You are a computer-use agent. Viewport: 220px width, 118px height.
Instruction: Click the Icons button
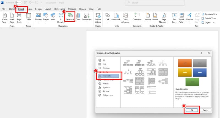(x=53, y=17)
